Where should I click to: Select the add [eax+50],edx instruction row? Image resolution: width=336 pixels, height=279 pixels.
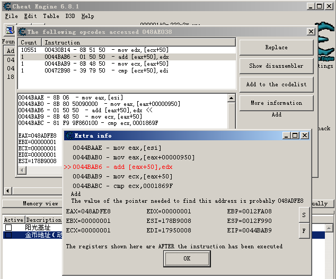click(x=127, y=57)
